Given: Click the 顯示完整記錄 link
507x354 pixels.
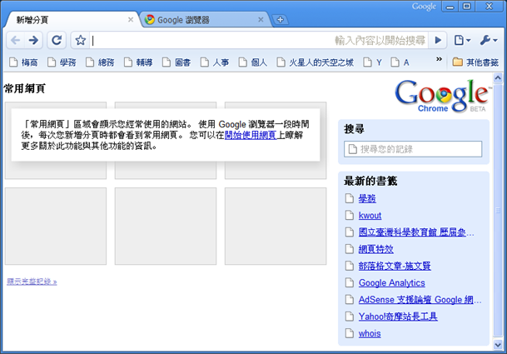Looking at the screenshot, I should pyautogui.click(x=32, y=282).
